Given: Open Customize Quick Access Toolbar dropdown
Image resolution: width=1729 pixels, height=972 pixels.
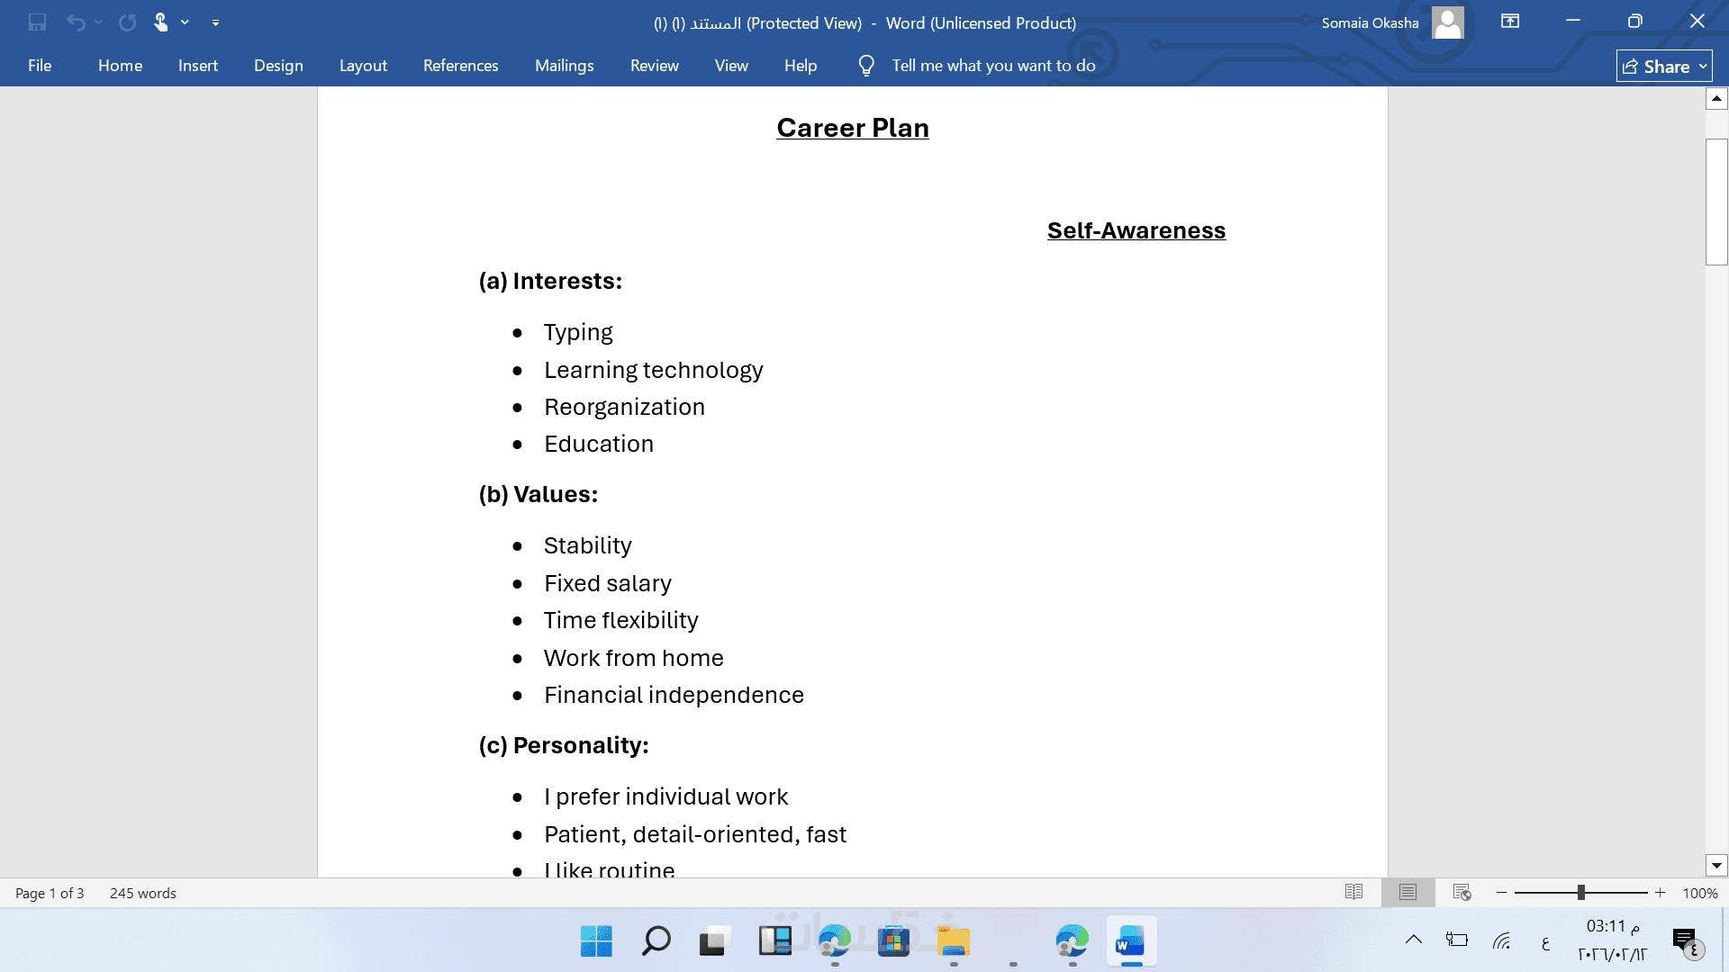Looking at the screenshot, I should tap(215, 22).
